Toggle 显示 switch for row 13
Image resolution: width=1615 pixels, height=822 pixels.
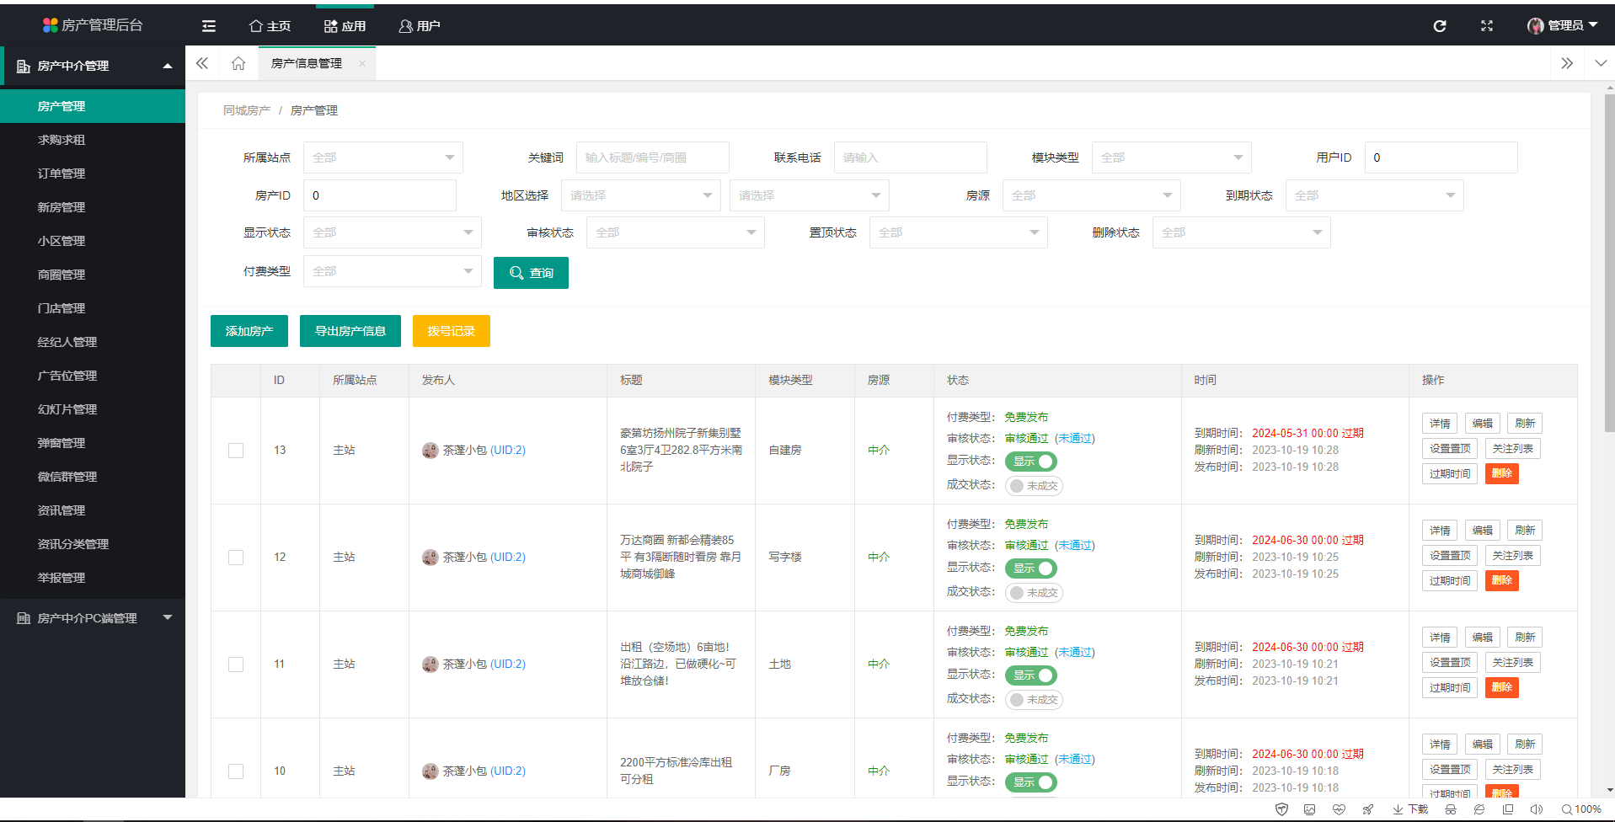tap(1030, 462)
